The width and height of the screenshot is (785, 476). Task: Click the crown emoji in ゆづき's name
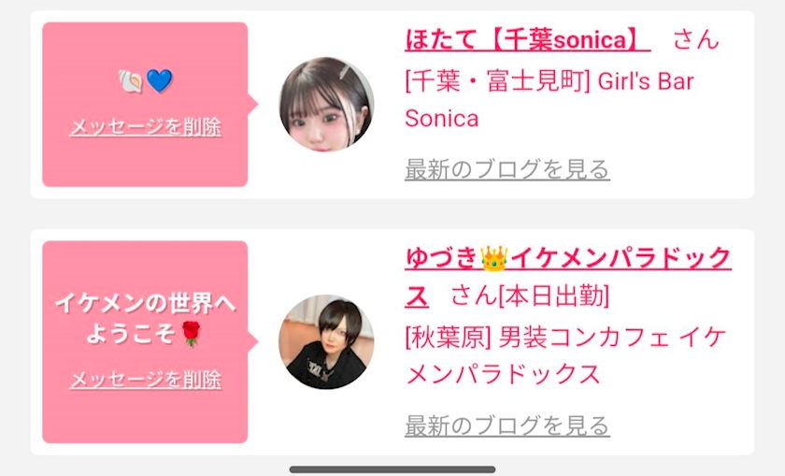click(493, 259)
